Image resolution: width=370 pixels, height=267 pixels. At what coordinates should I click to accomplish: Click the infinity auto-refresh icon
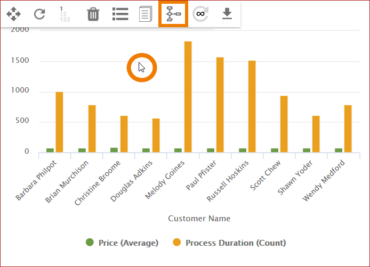click(200, 14)
